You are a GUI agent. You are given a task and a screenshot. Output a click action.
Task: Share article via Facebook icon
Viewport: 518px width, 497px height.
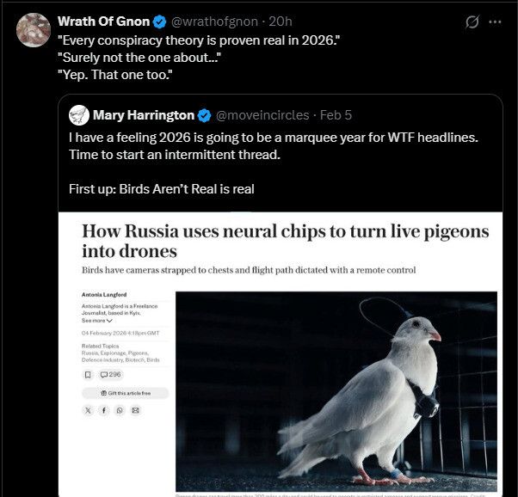(103, 410)
